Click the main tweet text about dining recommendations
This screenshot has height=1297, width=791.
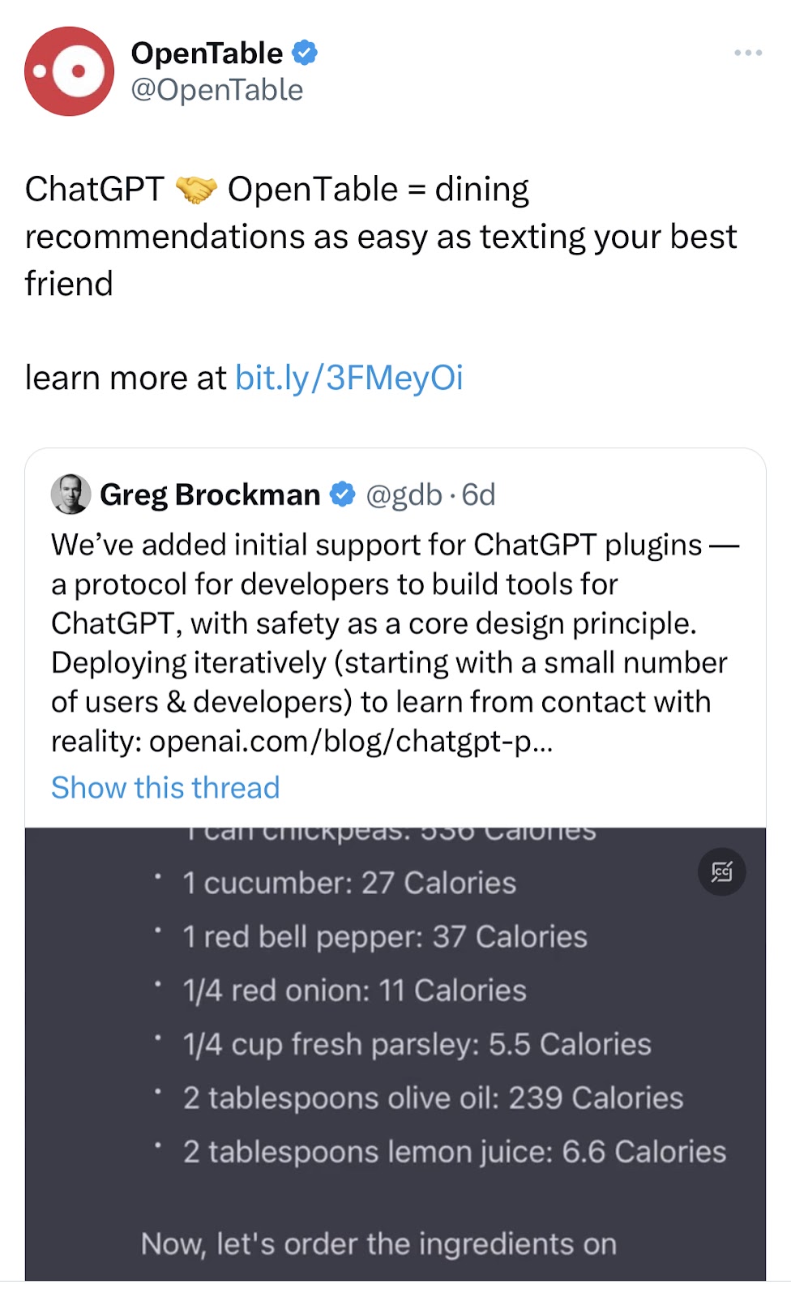point(381,237)
